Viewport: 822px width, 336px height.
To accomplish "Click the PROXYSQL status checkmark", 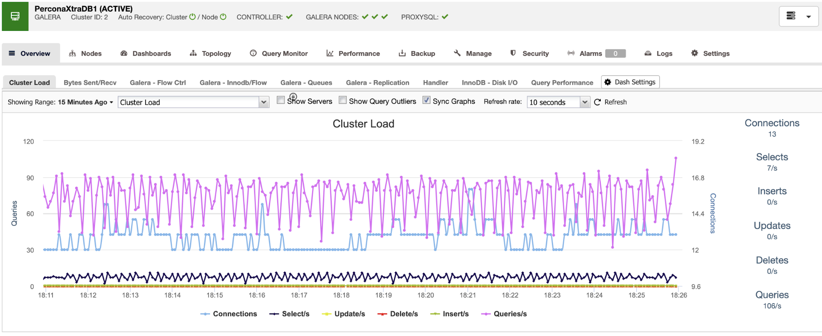I will coord(445,17).
